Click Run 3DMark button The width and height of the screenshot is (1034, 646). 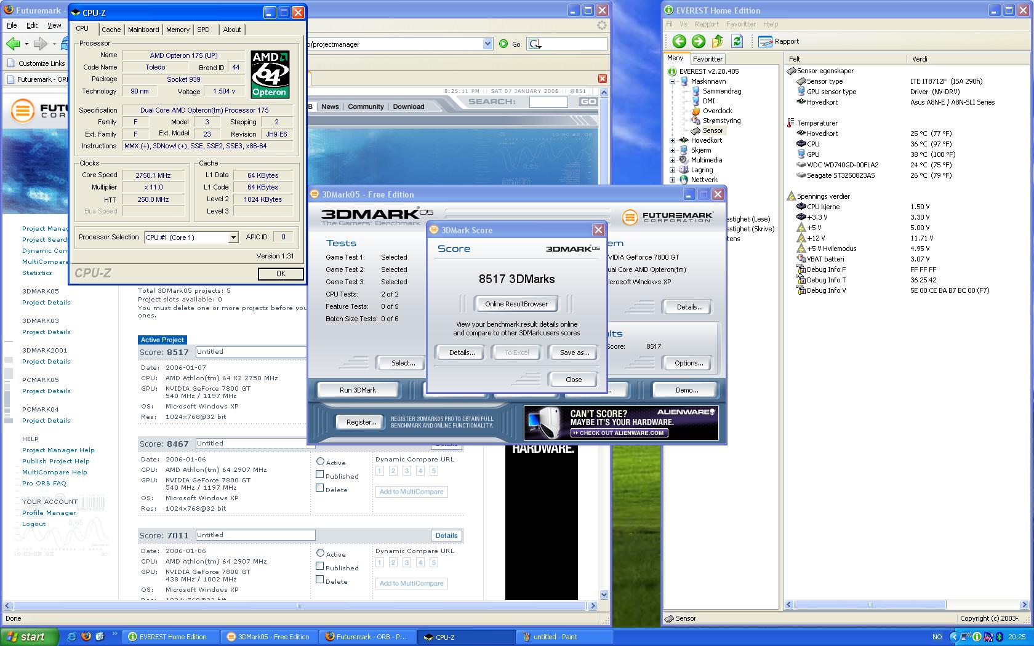click(358, 390)
